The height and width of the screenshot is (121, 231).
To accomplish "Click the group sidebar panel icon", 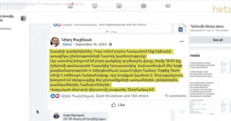I will (x=23, y=19).
